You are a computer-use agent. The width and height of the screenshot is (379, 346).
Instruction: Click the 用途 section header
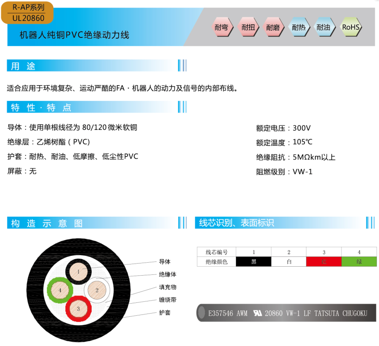click(23, 66)
